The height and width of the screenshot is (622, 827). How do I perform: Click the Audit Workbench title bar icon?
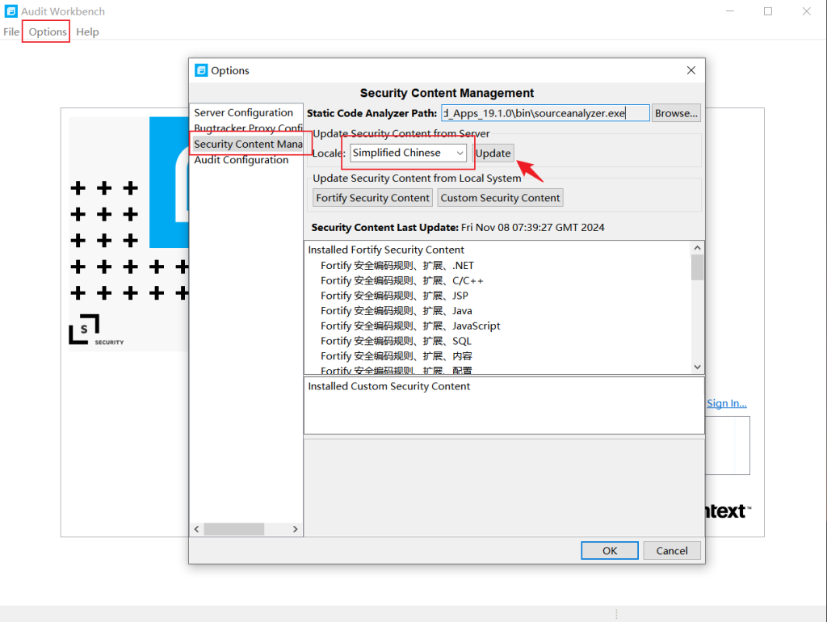coord(10,11)
